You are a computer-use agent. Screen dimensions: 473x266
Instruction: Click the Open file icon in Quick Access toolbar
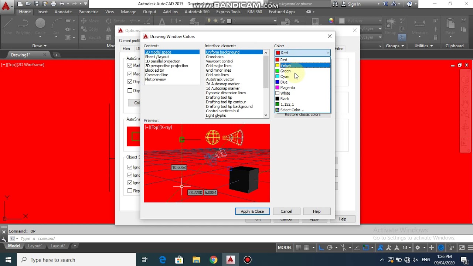coord(28,4)
